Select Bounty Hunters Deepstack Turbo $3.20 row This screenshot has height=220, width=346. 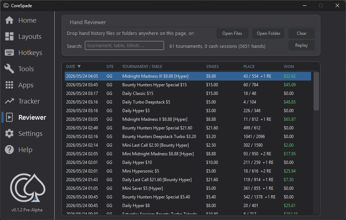[188, 137]
